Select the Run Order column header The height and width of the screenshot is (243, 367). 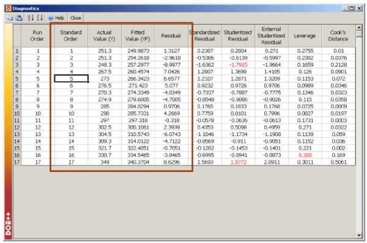click(37, 36)
